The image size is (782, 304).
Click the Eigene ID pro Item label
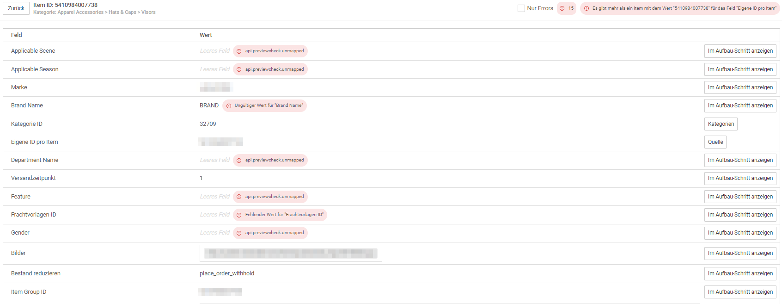pyautogui.click(x=35, y=142)
